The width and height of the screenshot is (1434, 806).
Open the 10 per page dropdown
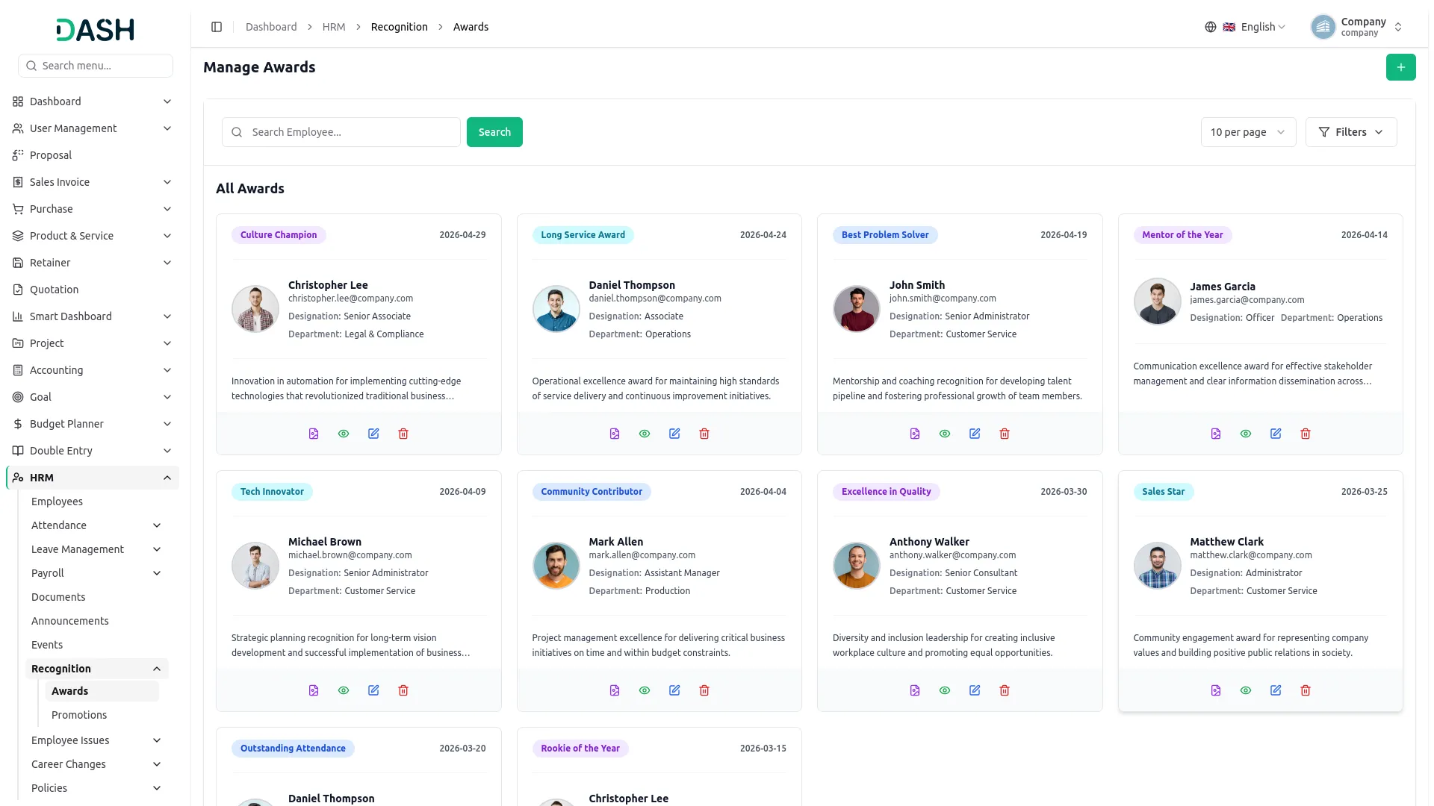coord(1248,132)
